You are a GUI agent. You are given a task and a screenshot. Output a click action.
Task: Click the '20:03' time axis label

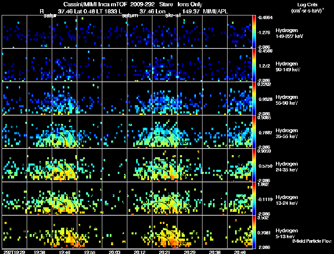[114, 252]
